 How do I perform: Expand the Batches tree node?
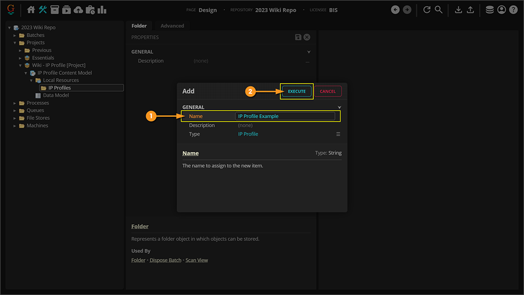[15, 35]
